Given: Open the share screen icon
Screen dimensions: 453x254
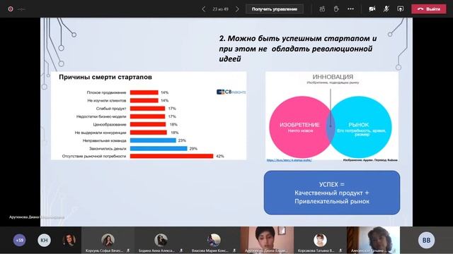Looking at the screenshot, I should coord(401,9).
